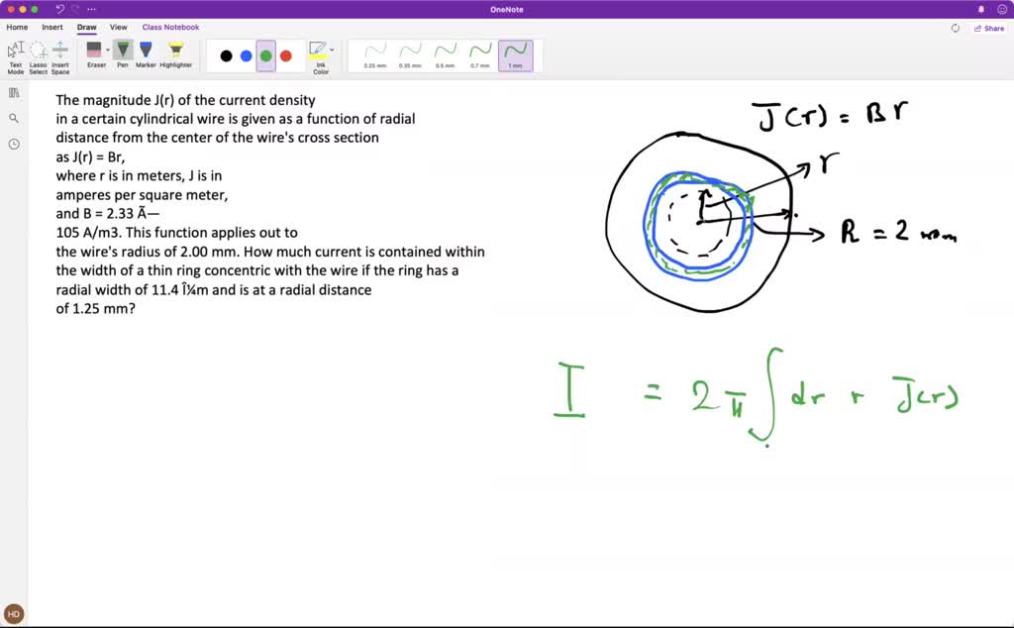Choose the Highlighter tool
This screenshot has height=628, width=1014.
(x=176, y=54)
